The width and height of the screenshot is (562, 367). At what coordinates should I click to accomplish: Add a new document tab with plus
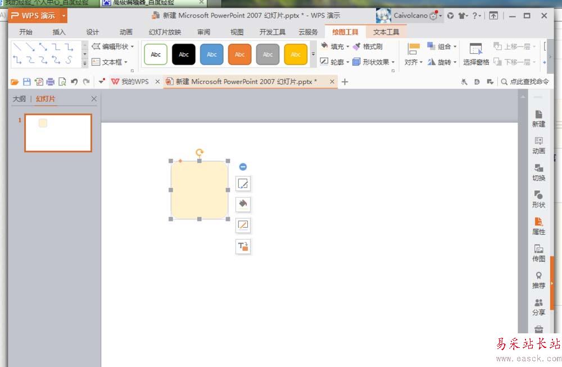[345, 82]
